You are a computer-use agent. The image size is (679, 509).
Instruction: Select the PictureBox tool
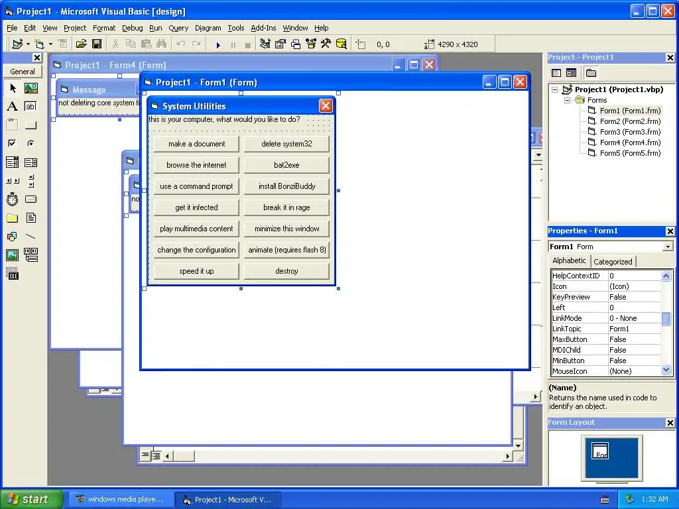(31, 88)
